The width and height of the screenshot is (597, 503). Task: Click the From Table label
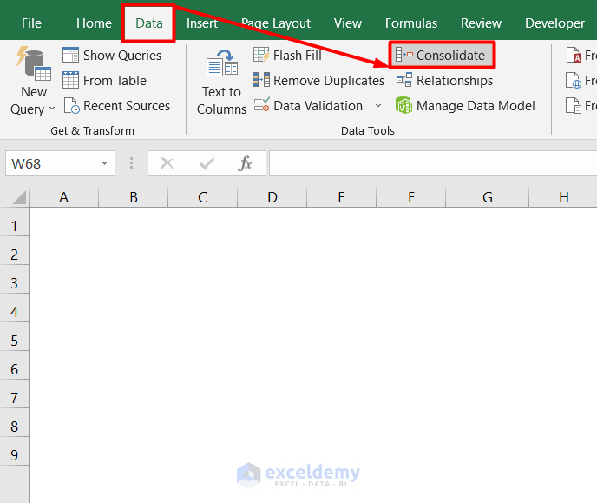point(115,81)
